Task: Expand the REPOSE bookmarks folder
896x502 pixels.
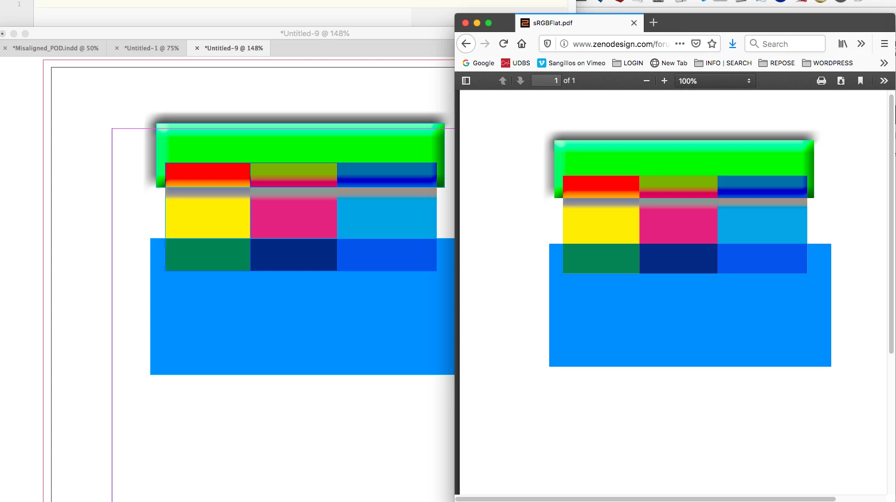Action: (776, 63)
